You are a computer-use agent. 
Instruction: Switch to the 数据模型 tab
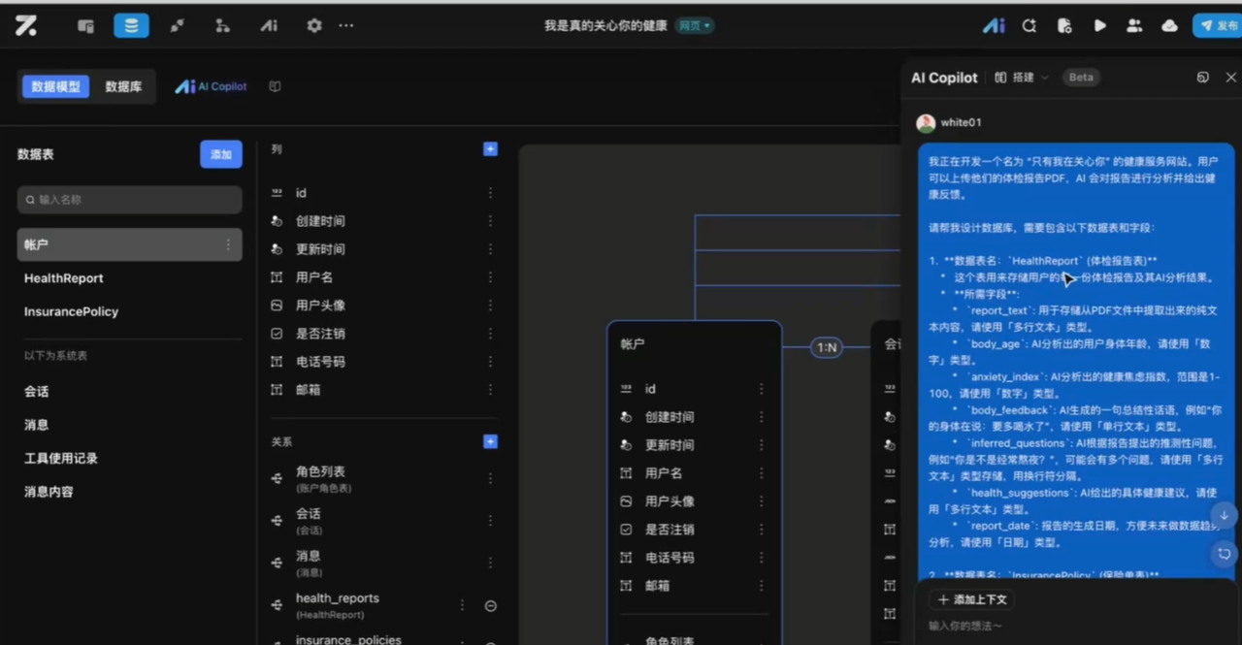[55, 86]
